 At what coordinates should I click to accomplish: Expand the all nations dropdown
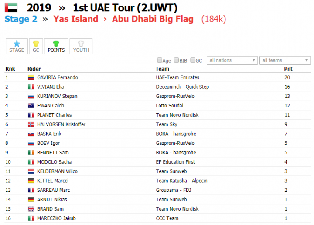click(x=232, y=60)
